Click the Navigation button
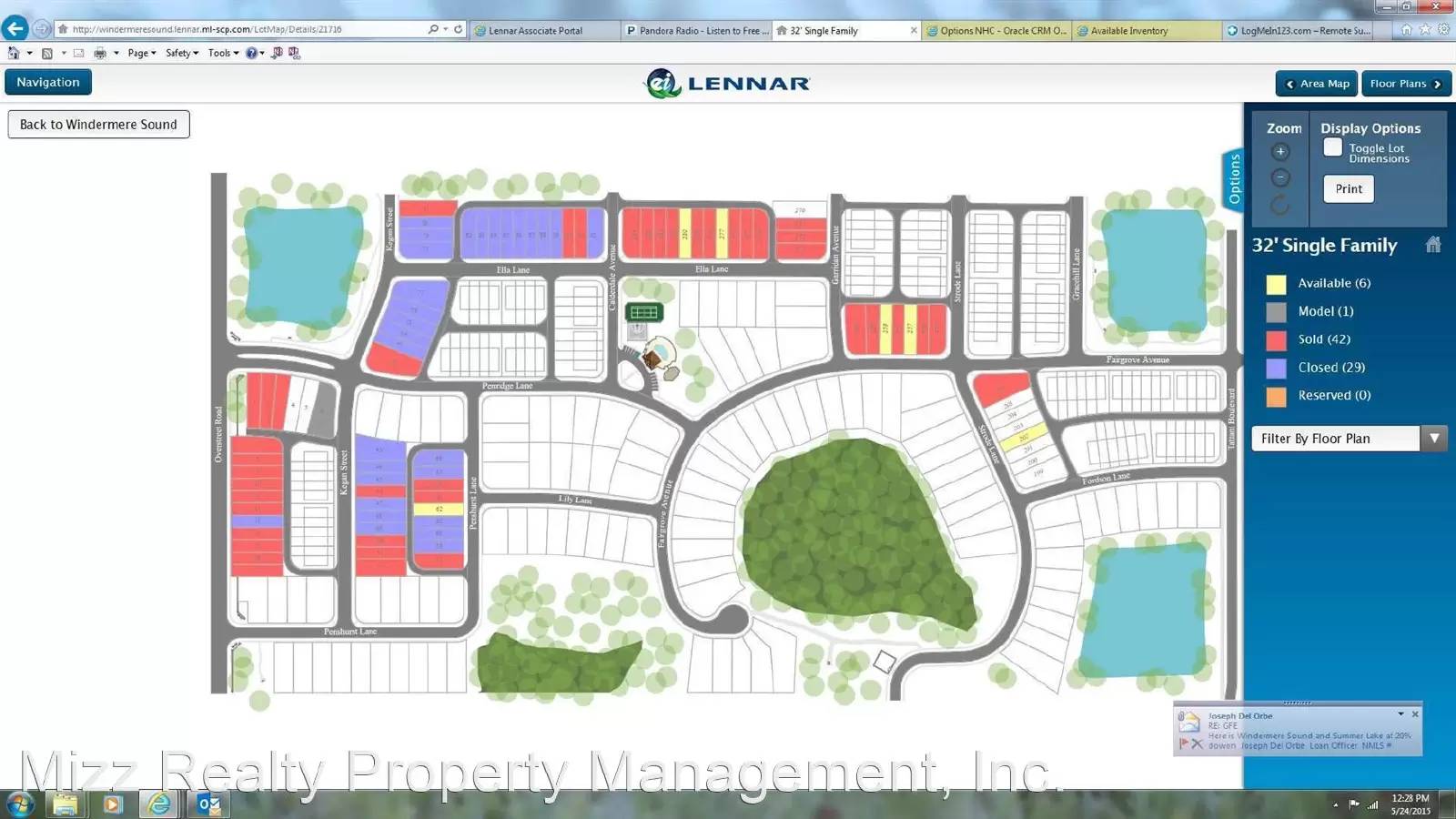Viewport: 1456px width, 819px height. click(48, 82)
